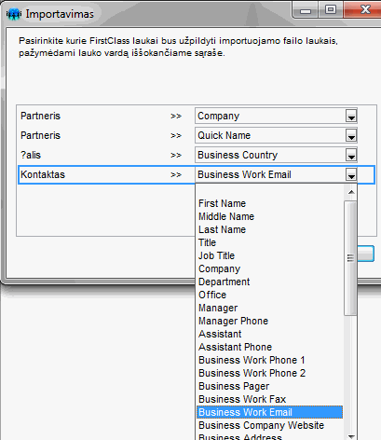Choose Last Name in the dropdown list
381x440 pixels.
(x=223, y=229)
